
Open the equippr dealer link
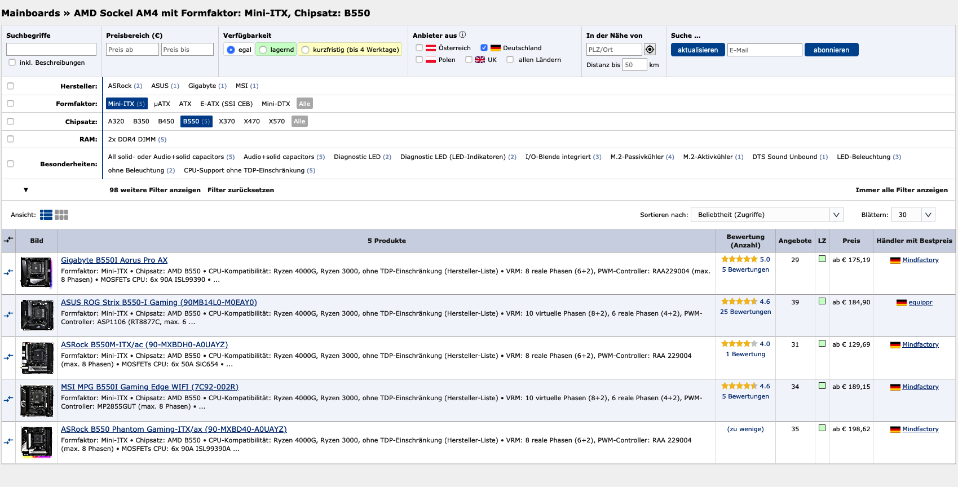[920, 302]
